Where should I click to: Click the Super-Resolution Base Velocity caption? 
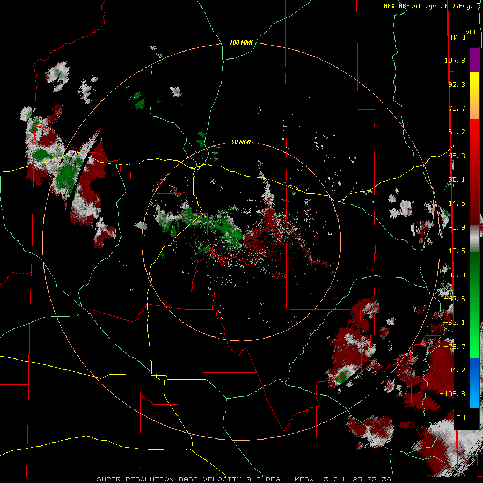tap(244, 479)
